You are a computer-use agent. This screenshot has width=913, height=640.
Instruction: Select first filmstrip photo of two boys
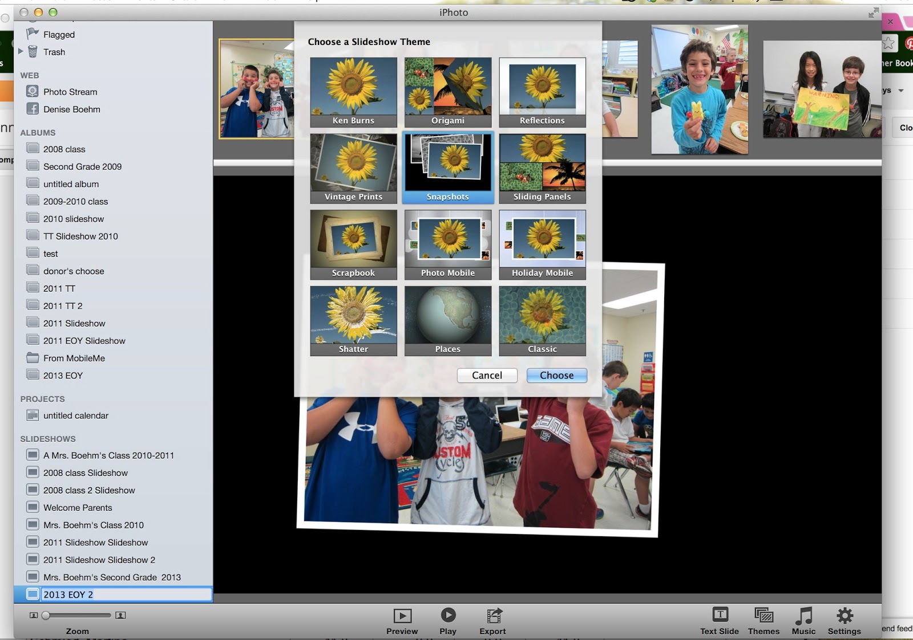(x=256, y=89)
